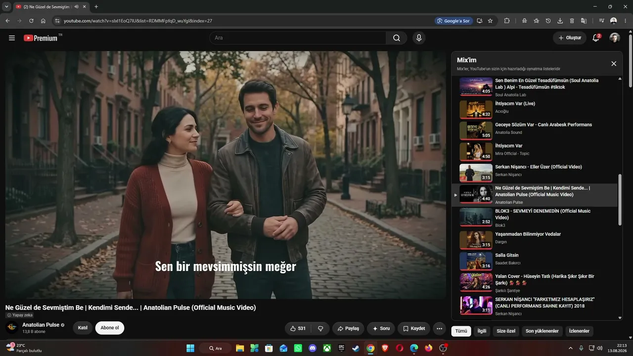Click the Chrome address bar URL

(138, 21)
